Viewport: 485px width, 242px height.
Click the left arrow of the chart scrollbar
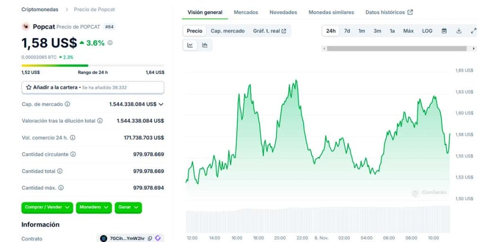click(x=324, y=49)
